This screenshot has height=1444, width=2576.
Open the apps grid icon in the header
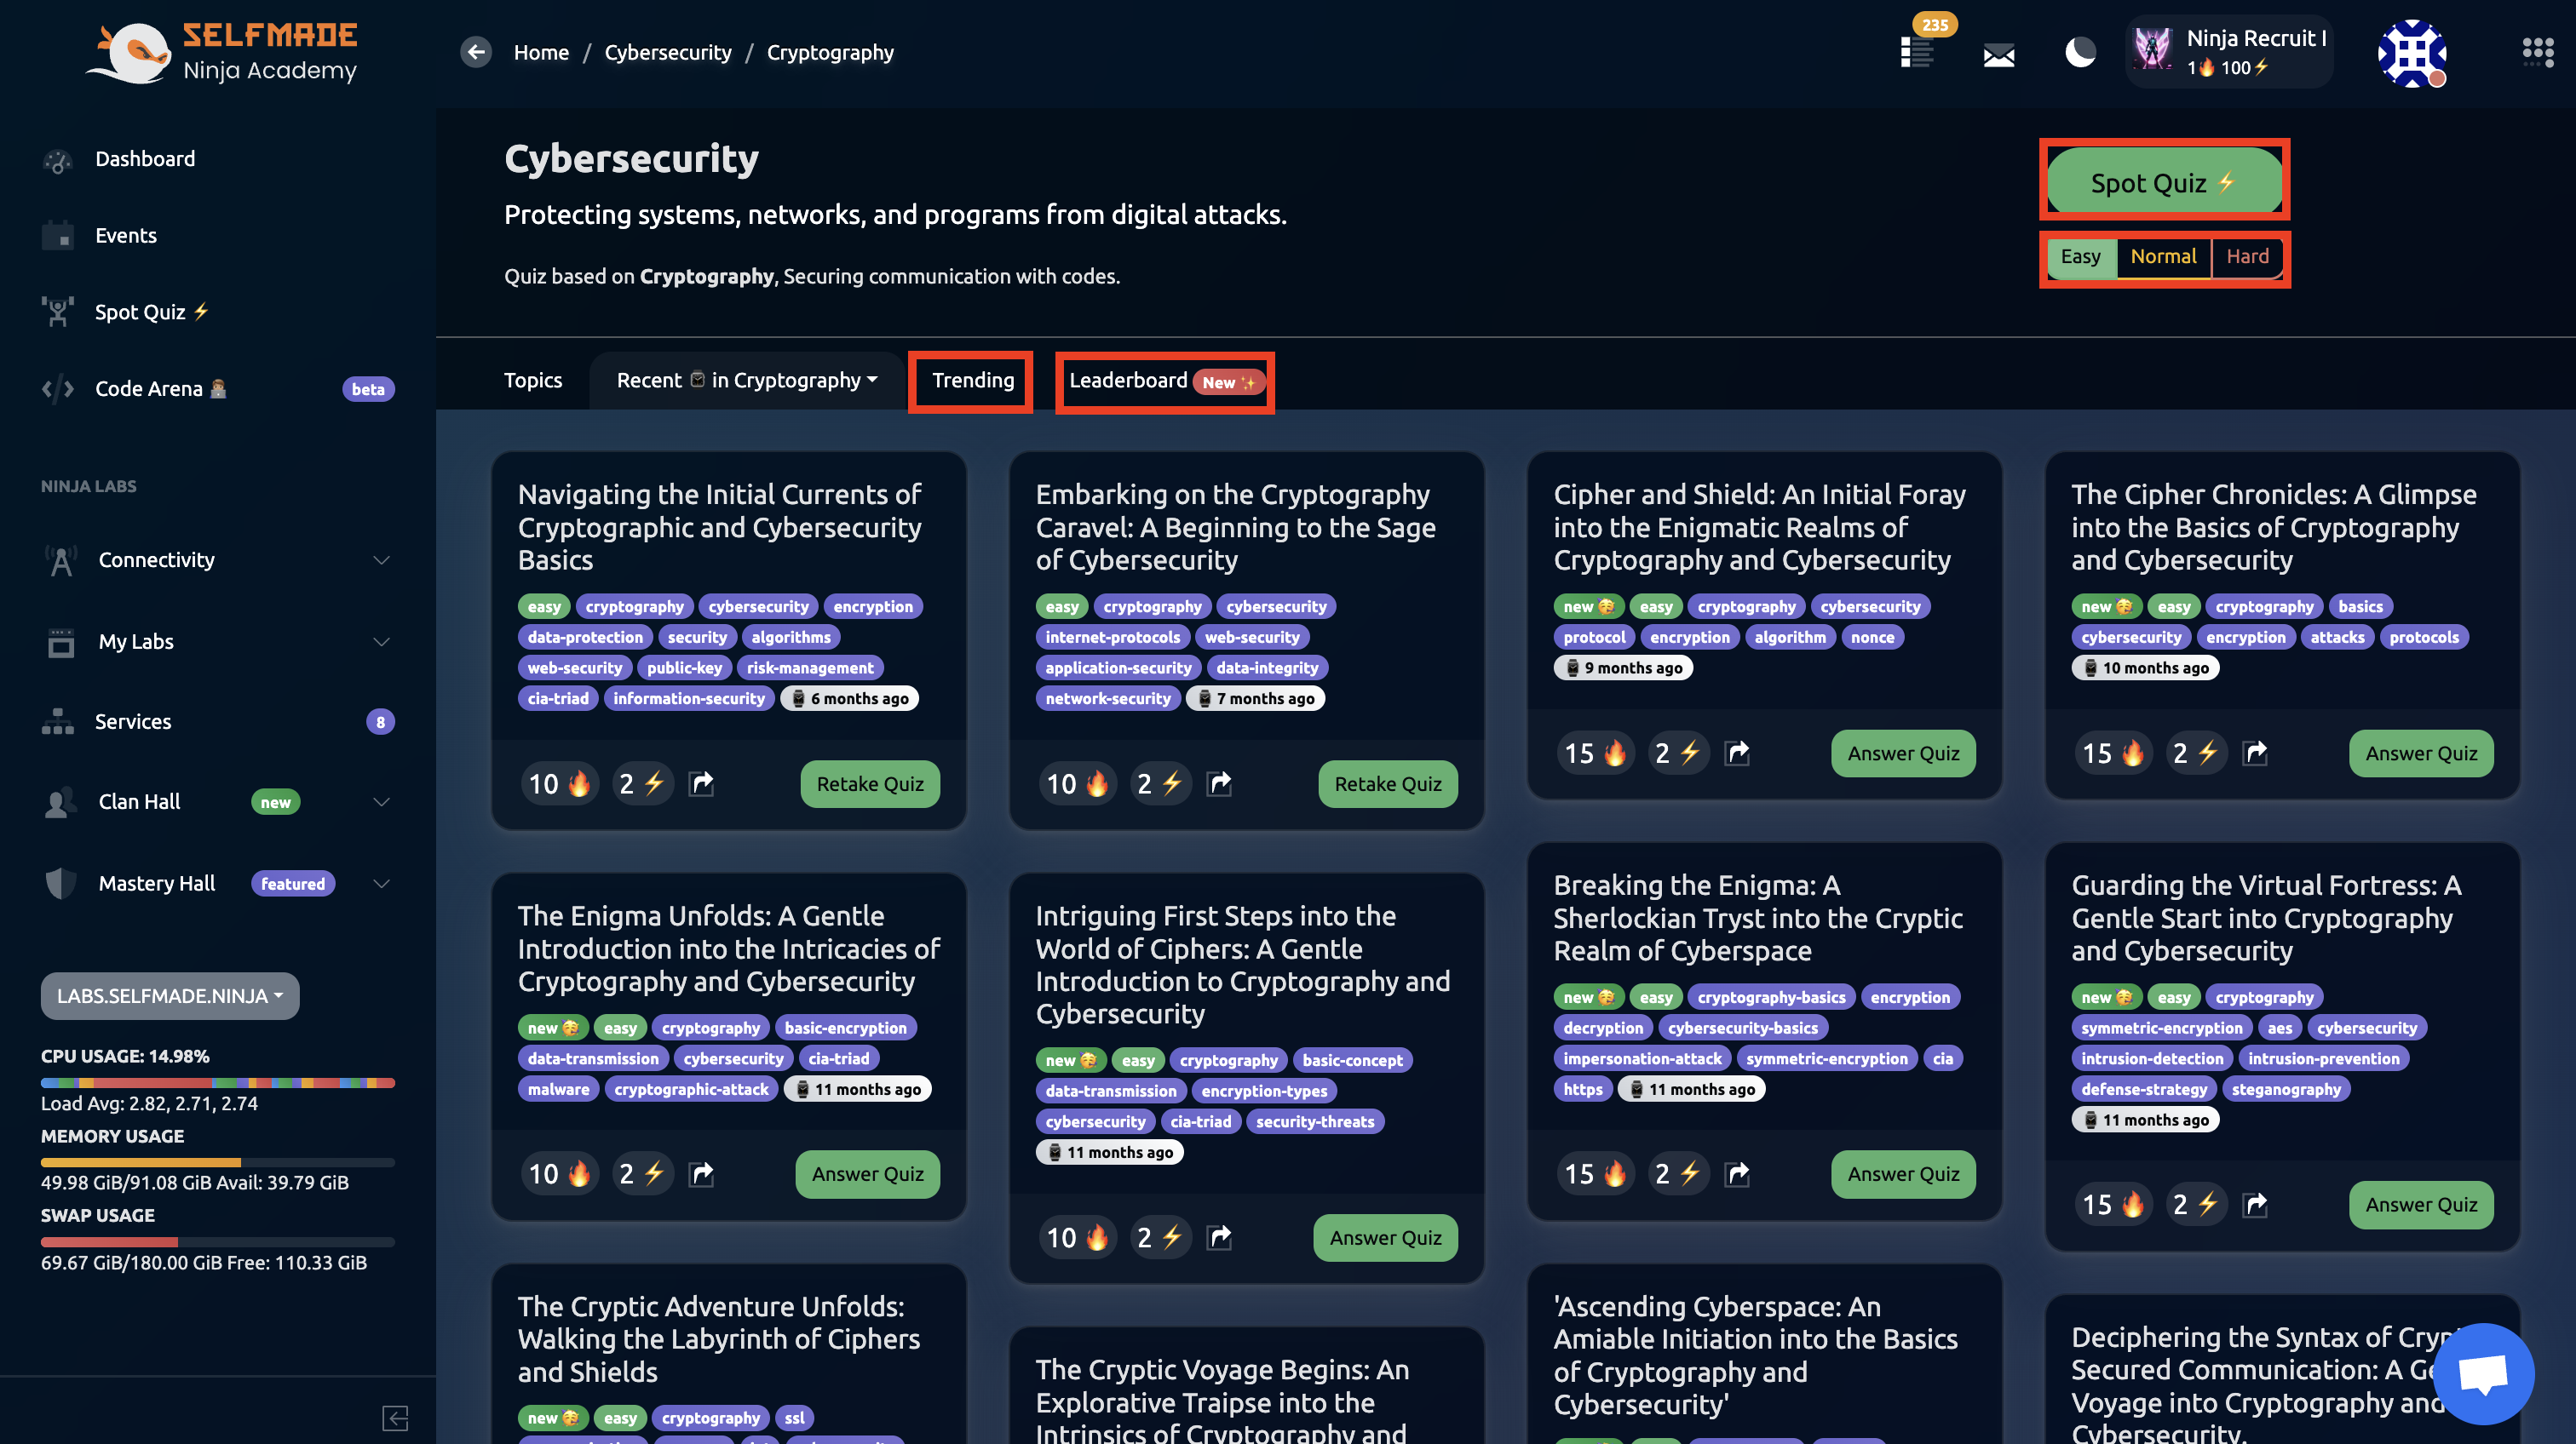click(x=2537, y=52)
